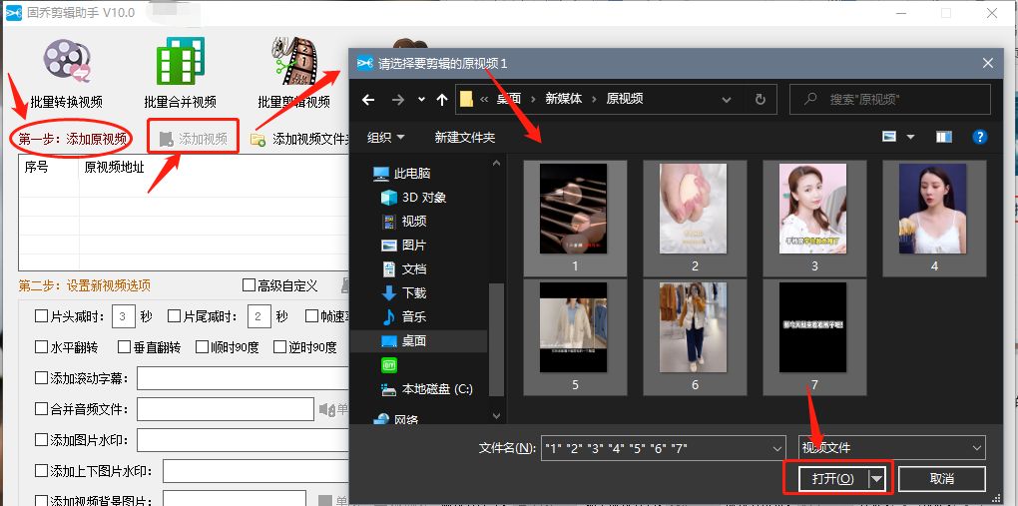Go up one folder level

(442, 100)
